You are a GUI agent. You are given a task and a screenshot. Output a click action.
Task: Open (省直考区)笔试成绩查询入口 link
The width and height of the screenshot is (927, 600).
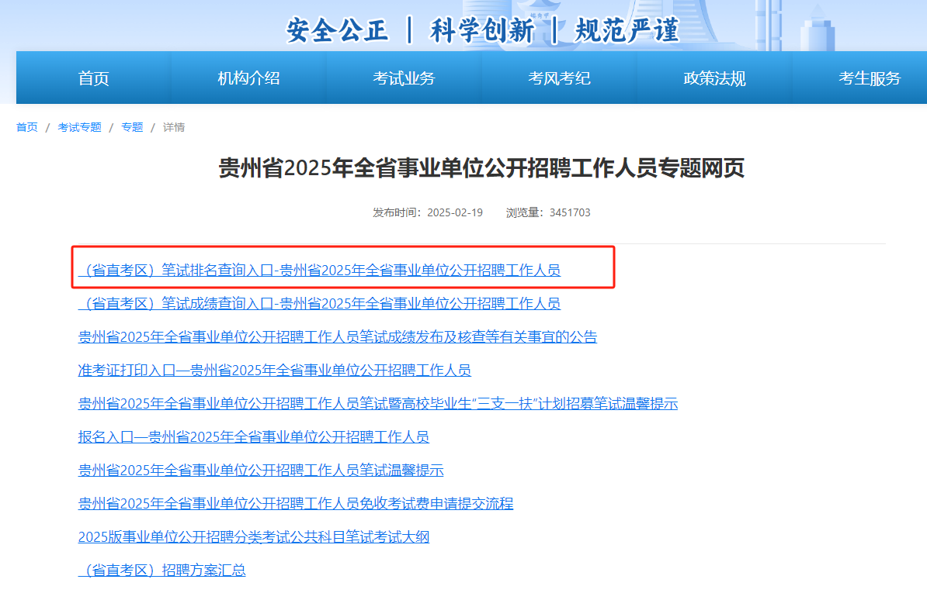(319, 304)
